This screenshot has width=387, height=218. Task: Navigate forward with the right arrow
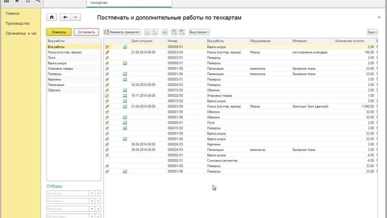(76, 17)
